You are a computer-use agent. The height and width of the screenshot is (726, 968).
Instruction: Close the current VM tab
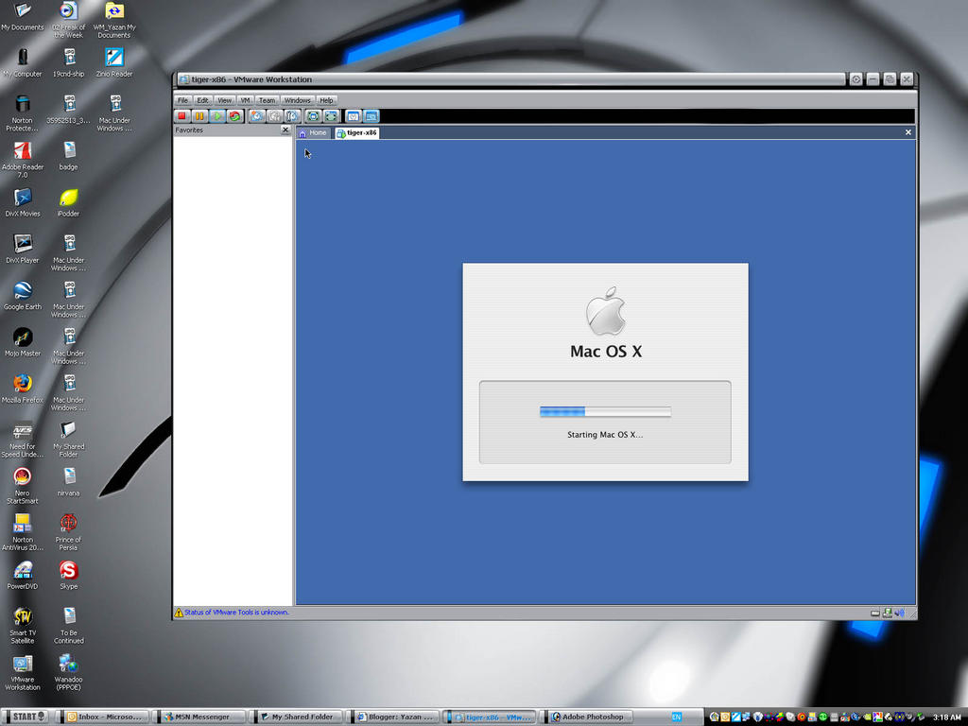(x=908, y=132)
